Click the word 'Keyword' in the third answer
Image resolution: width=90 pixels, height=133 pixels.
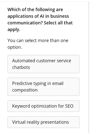pyautogui.click(x=21, y=106)
